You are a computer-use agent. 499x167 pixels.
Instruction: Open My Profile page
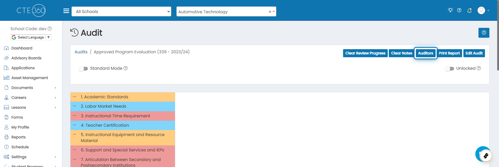20,127
